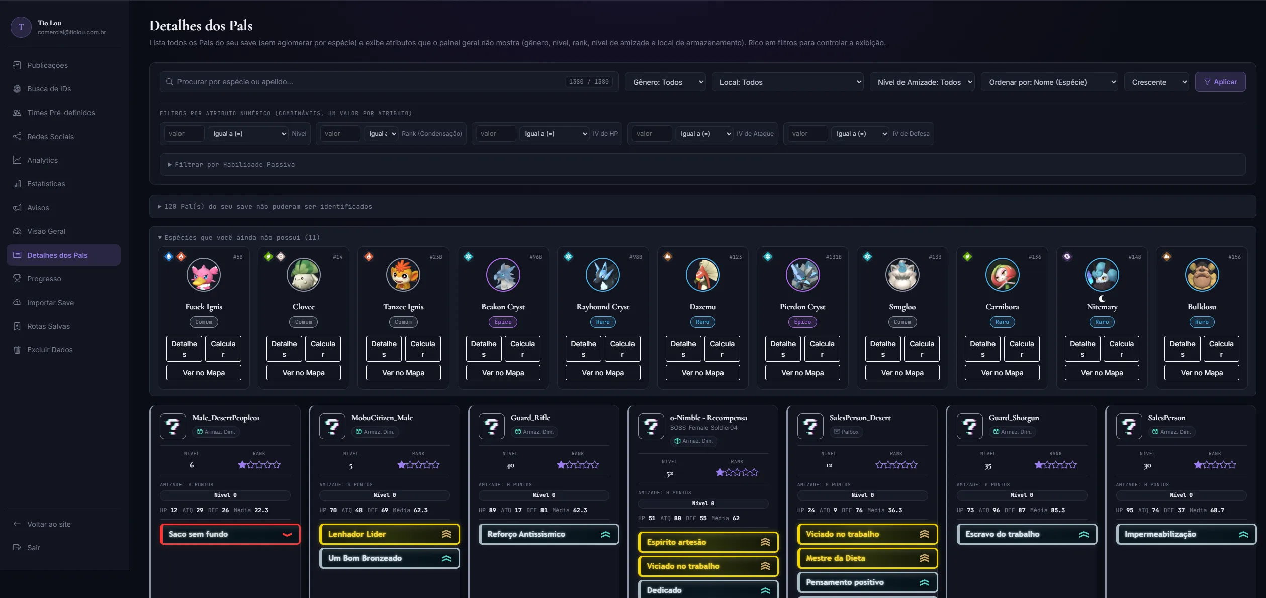The height and width of the screenshot is (598, 1266).
Task: Click the water element icon on Fuack Ignis
Action: click(x=169, y=257)
